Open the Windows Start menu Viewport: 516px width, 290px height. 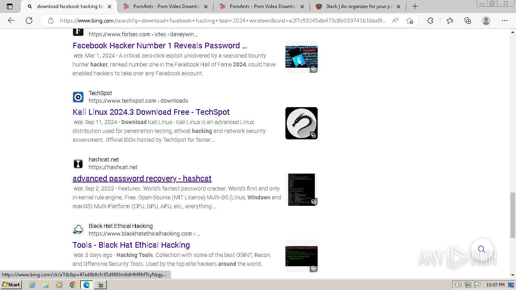(x=11, y=285)
